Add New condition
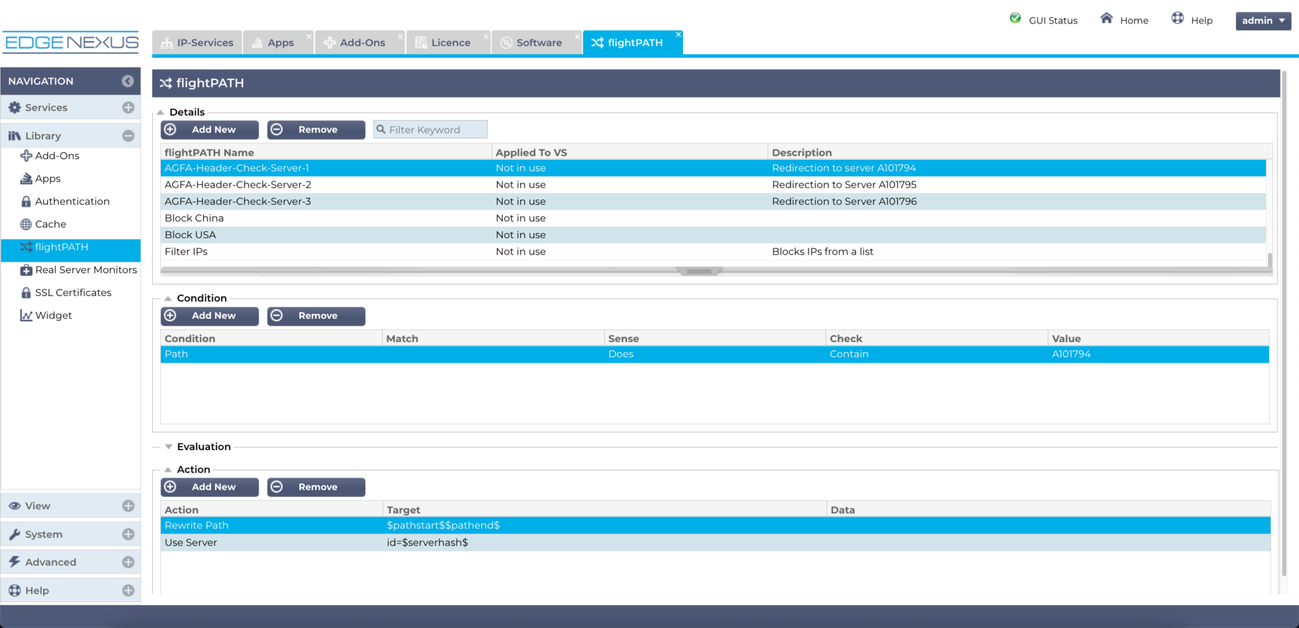This screenshot has width=1299, height=628. pyautogui.click(x=210, y=316)
